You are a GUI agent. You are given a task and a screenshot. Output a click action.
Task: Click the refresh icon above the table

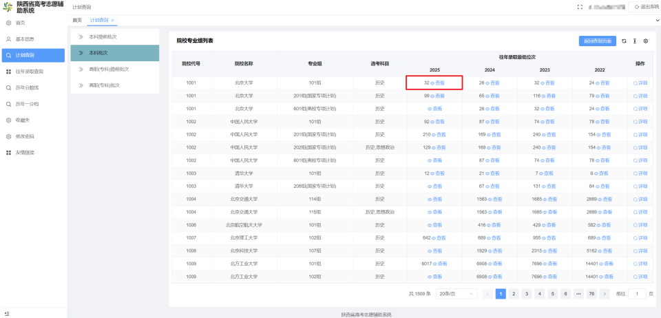[625, 41]
